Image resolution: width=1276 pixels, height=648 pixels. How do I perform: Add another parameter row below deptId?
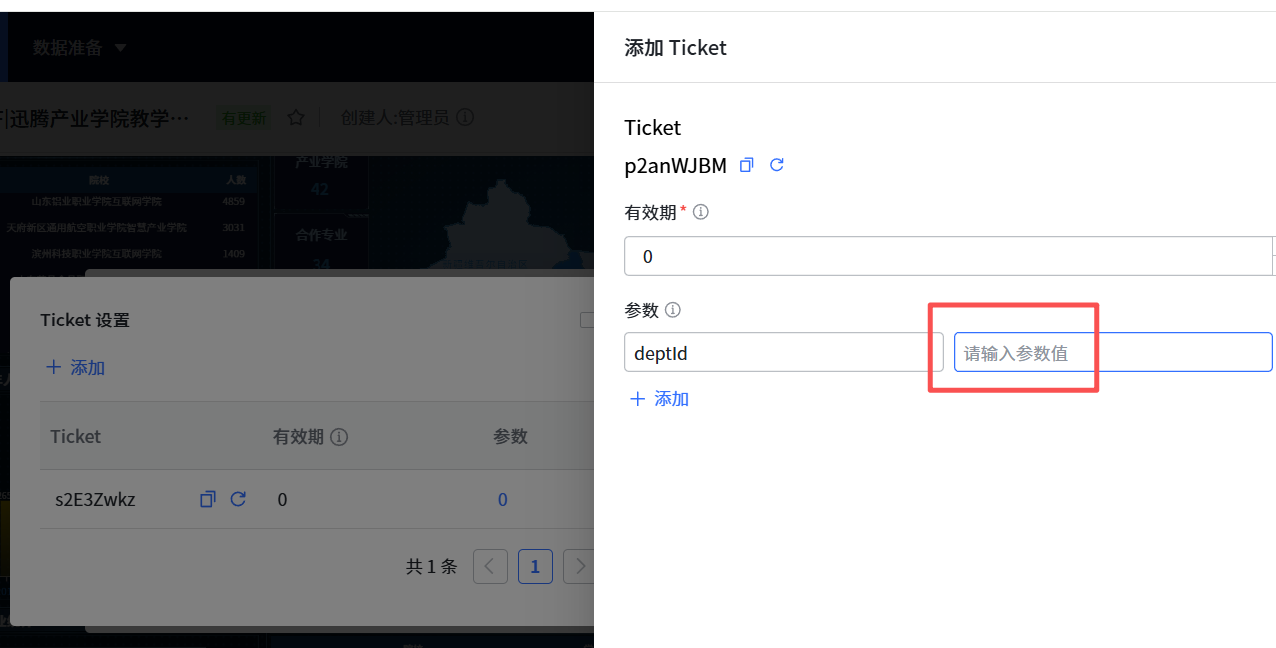pos(660,399)
